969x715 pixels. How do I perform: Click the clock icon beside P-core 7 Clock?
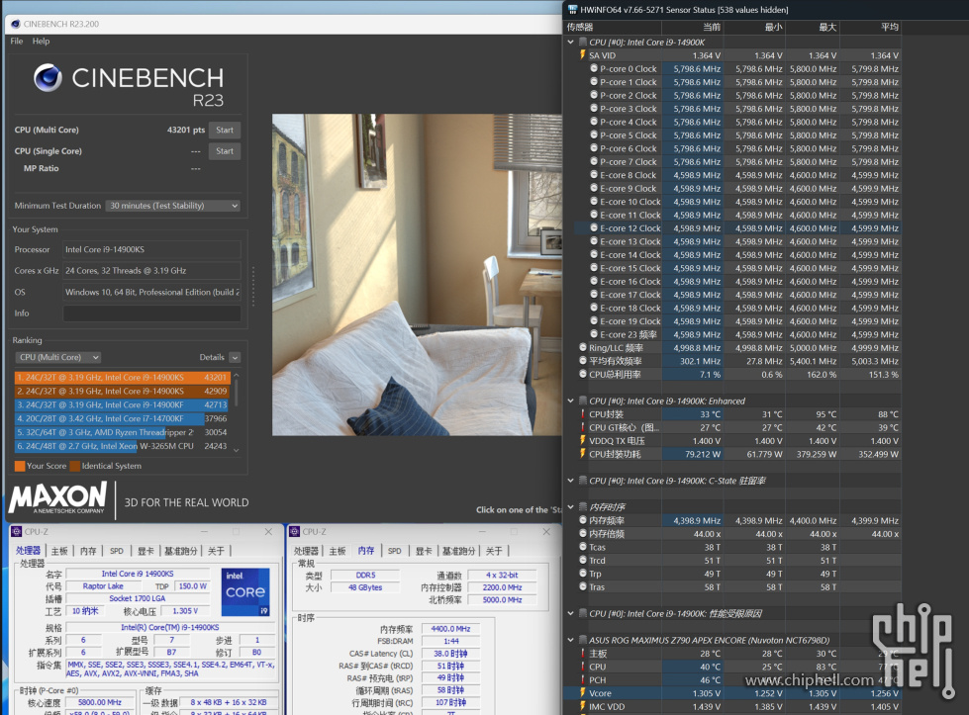pos(594,162)
